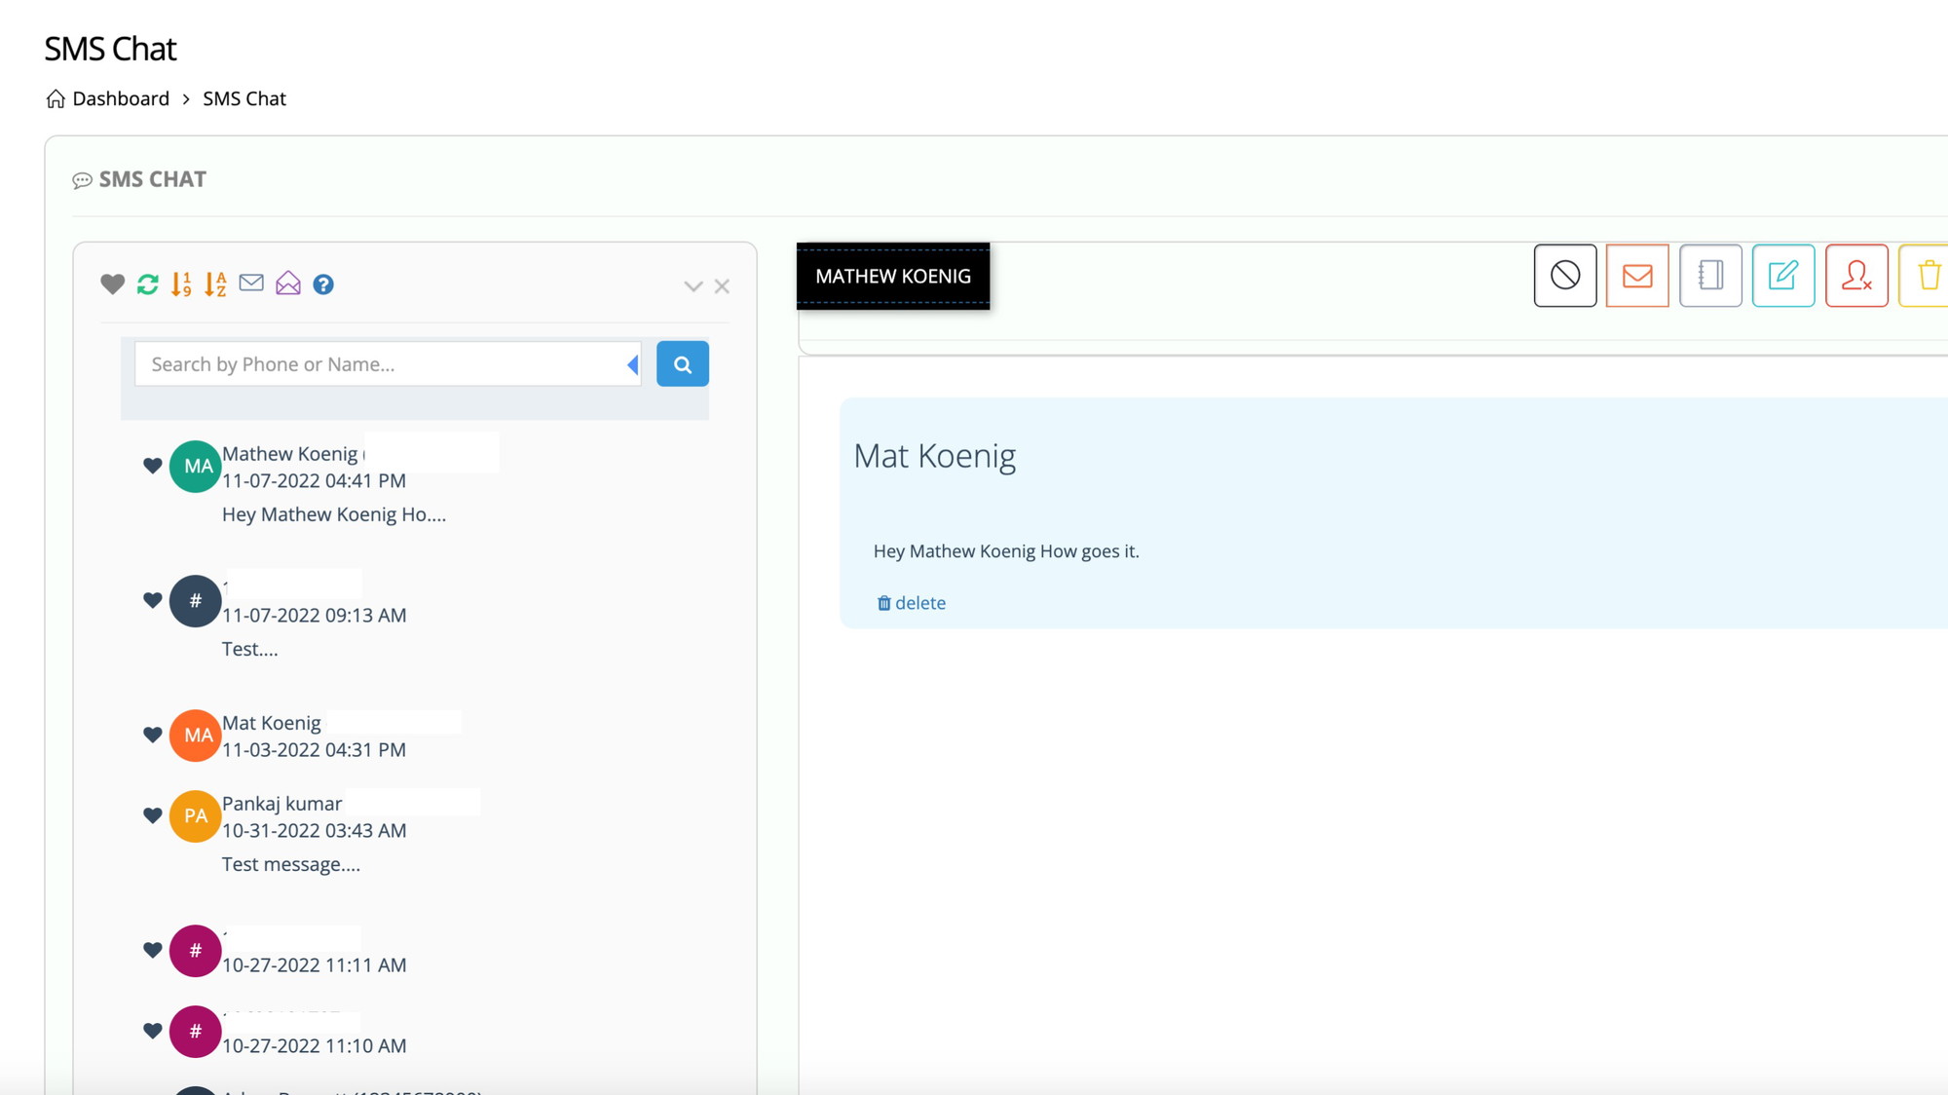Open the Pankaj kumar conversation name
Viewport: 1948px width, 1095px height.
(282, 804)
